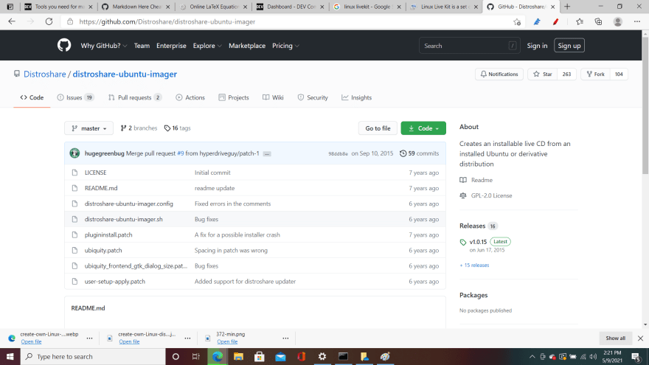Screen dimensions: 649x365
Task: Click the Fork button
Action: [596, 74]
